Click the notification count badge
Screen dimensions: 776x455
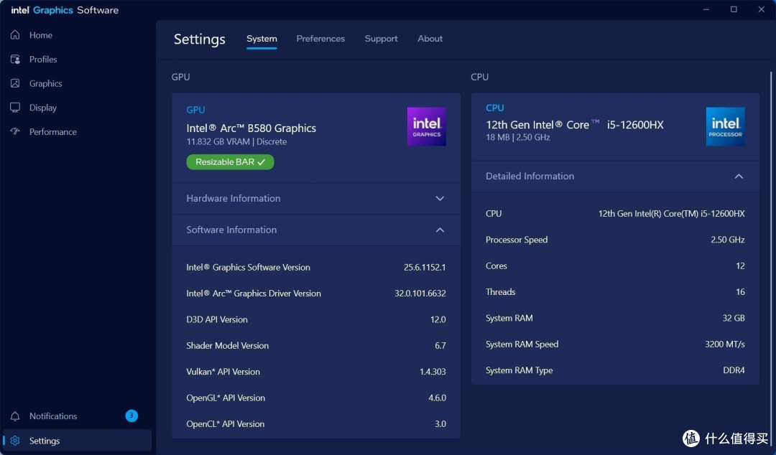(x=131, y=416)
